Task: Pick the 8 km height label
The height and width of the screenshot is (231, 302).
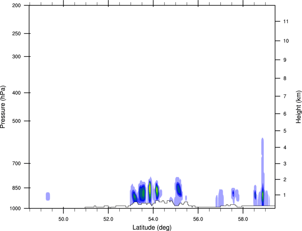Action: pos(285,79)
